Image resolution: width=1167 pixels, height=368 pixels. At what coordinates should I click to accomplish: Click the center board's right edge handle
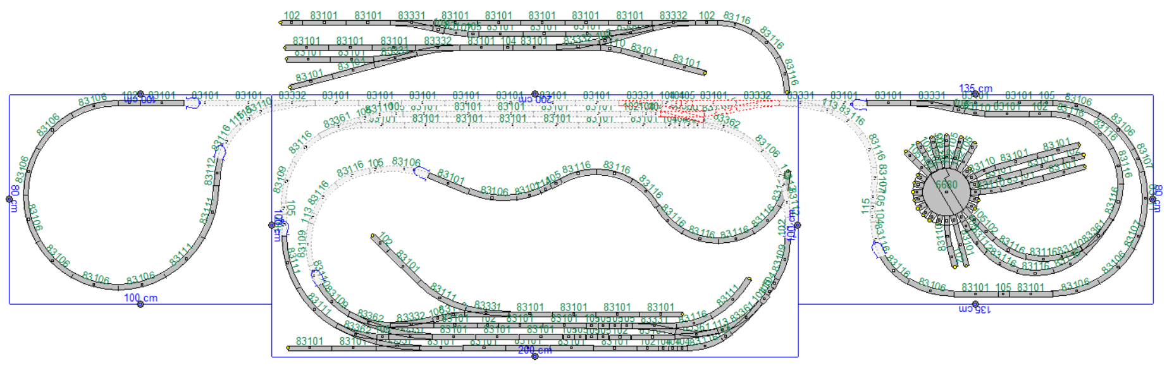click(798, 224)
